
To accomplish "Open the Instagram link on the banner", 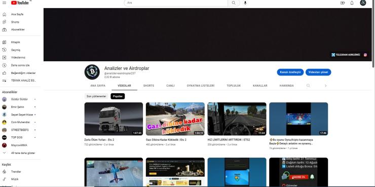I will coord(365,55).
